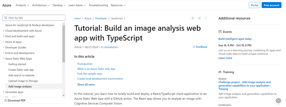Expand Developer Guides node
The image size is (286, 107).
(x=4, y=48)
